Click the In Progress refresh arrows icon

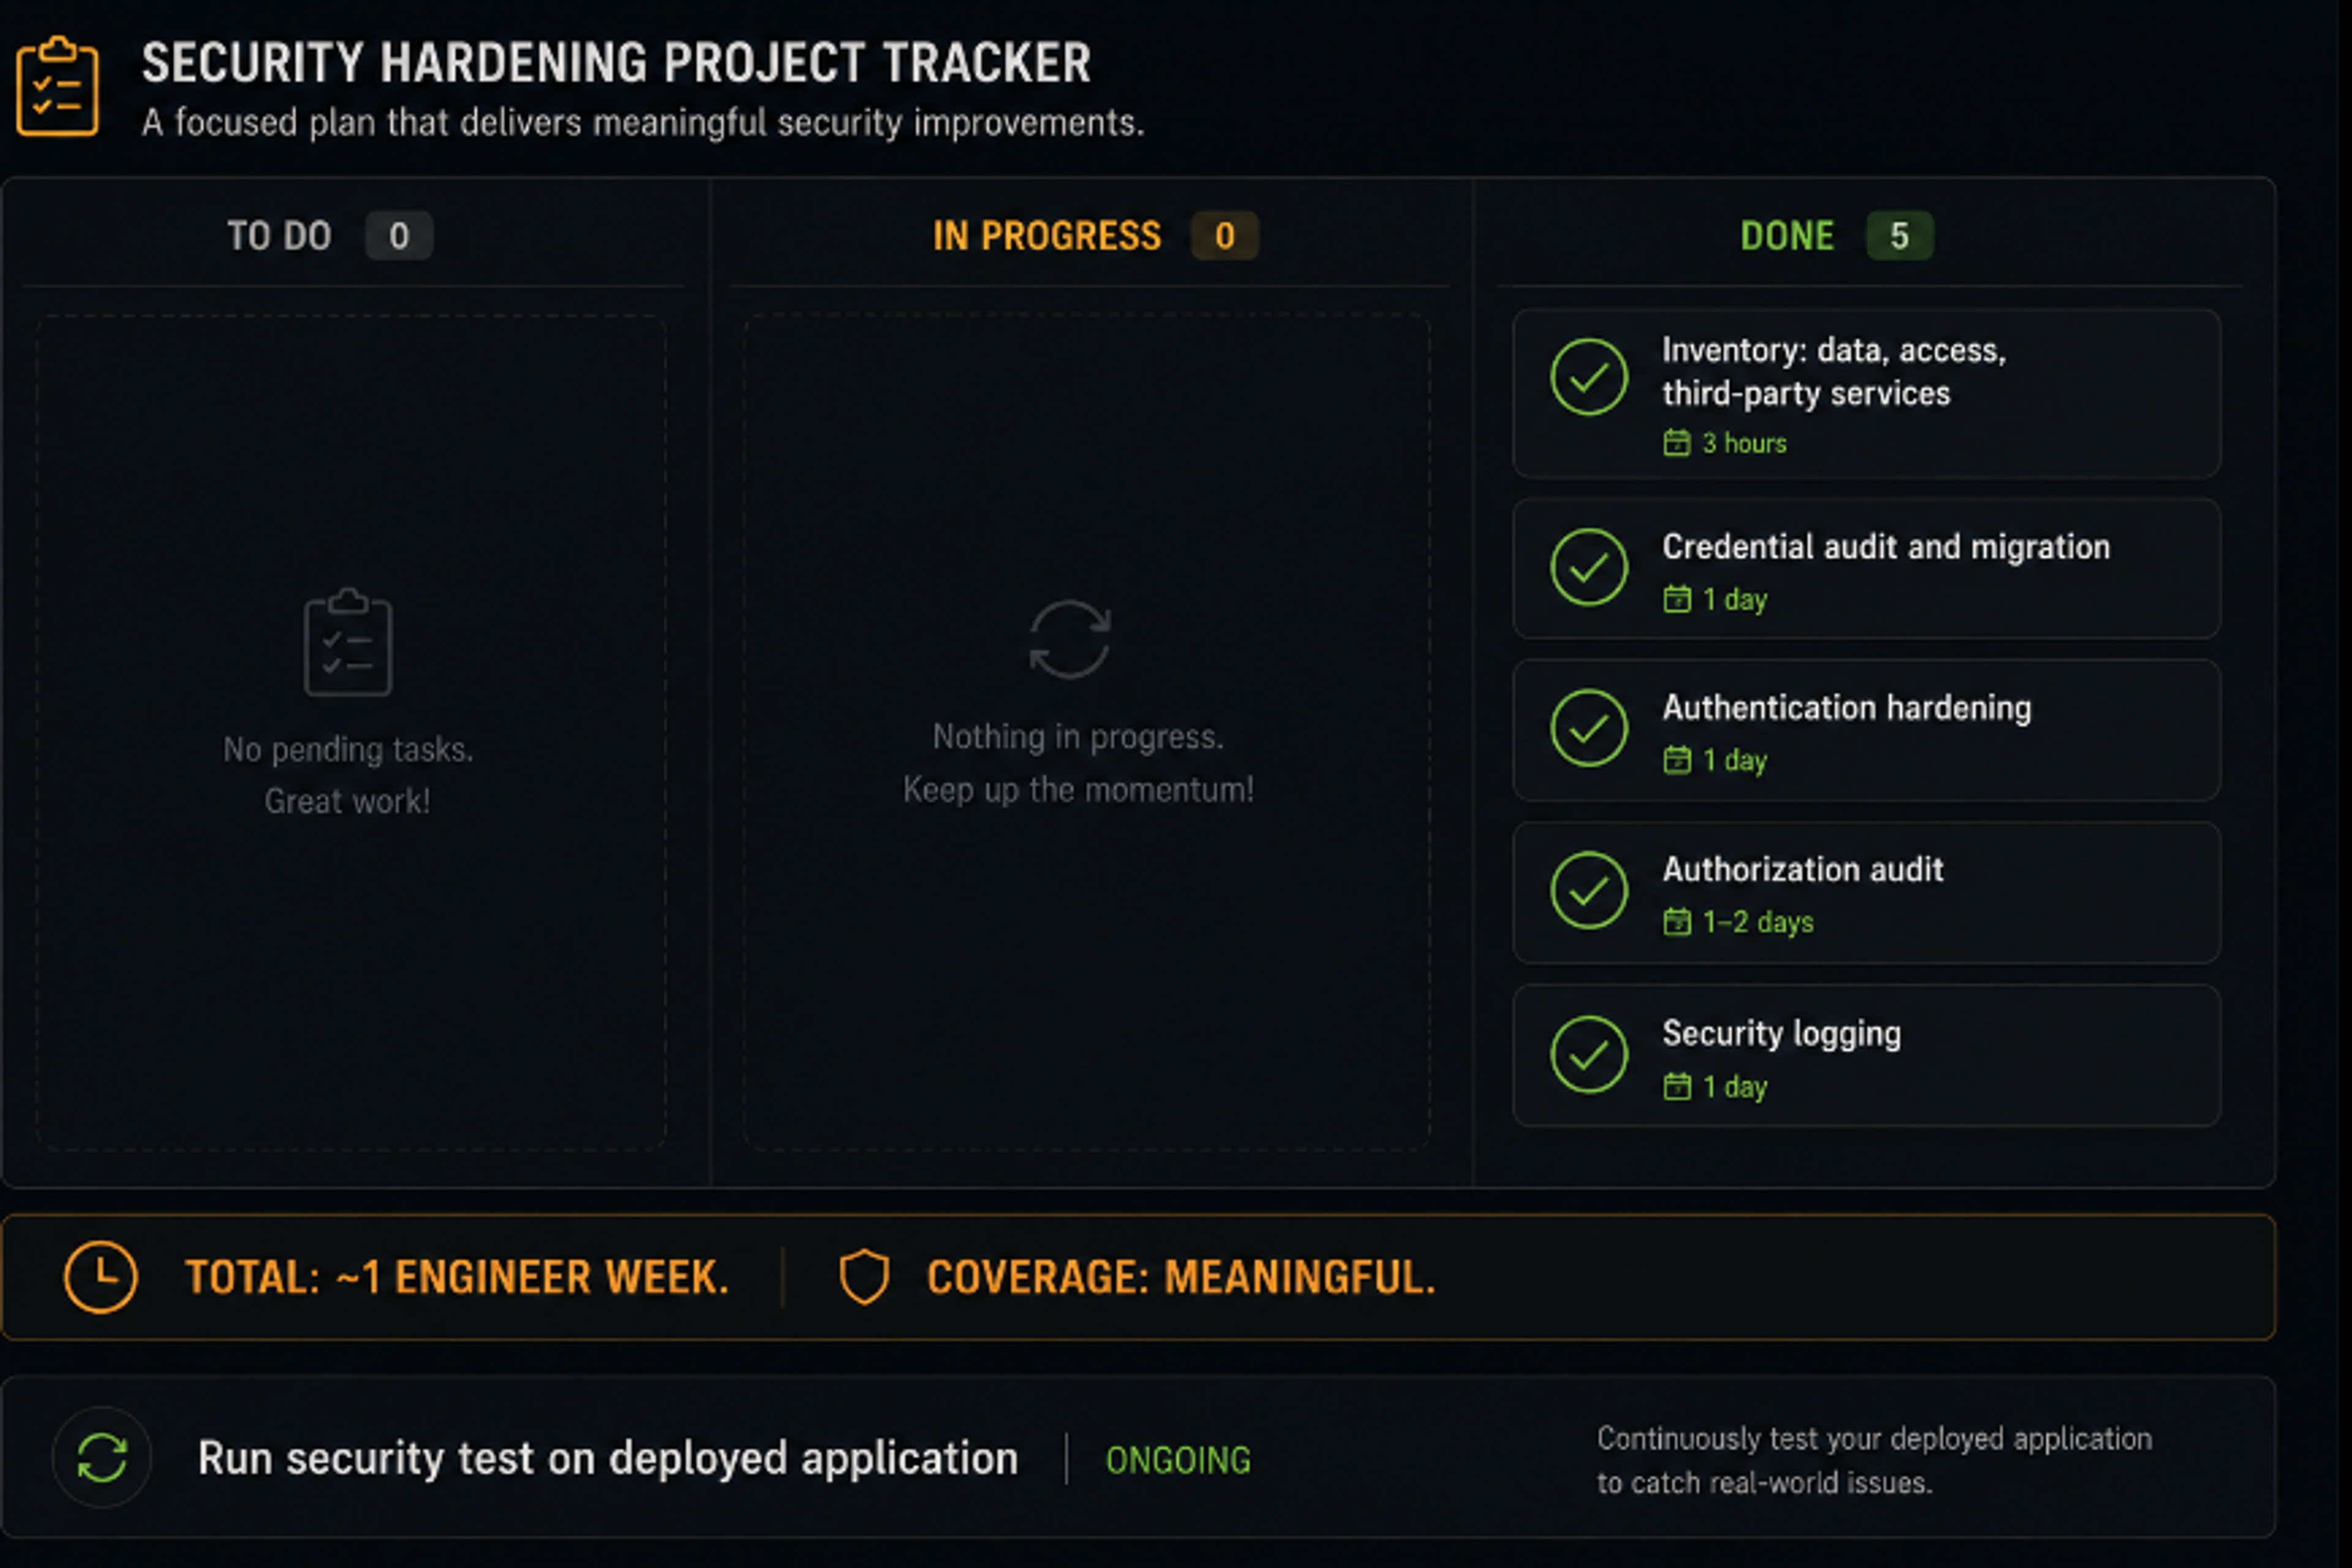1069,639
